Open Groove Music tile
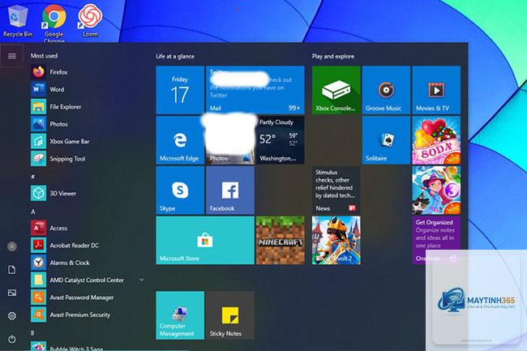This screenshot has height=351, width=527. 386,90
